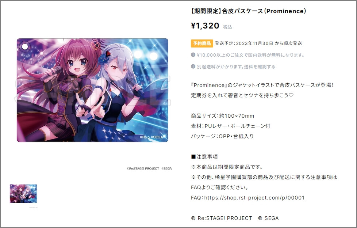Click the main Prominence pass case image
This screenshot has width=357, height=228.
(92, 90)
